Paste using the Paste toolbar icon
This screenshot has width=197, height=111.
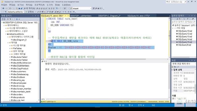click(x=54, y=8)
